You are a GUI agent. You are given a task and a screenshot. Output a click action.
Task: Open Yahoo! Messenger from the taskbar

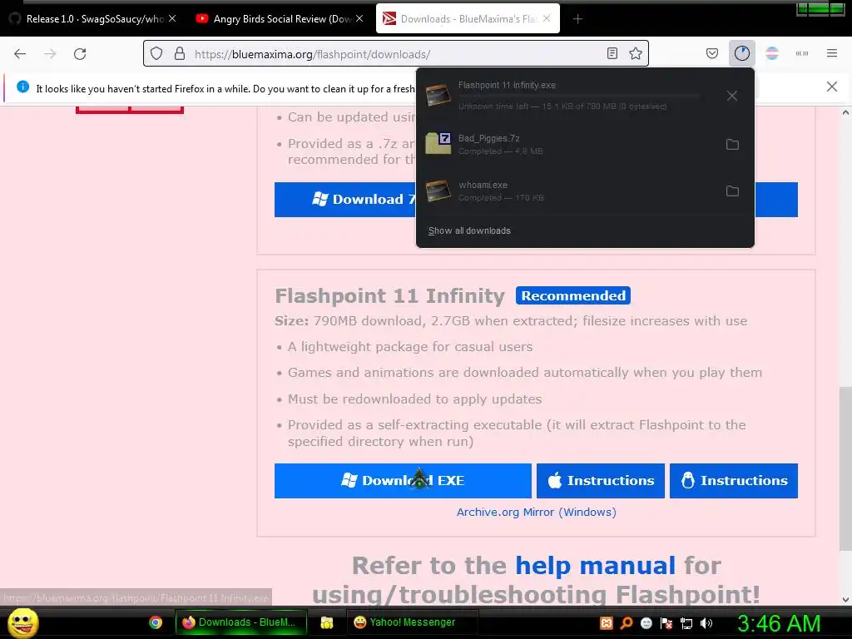click(412, 622)
